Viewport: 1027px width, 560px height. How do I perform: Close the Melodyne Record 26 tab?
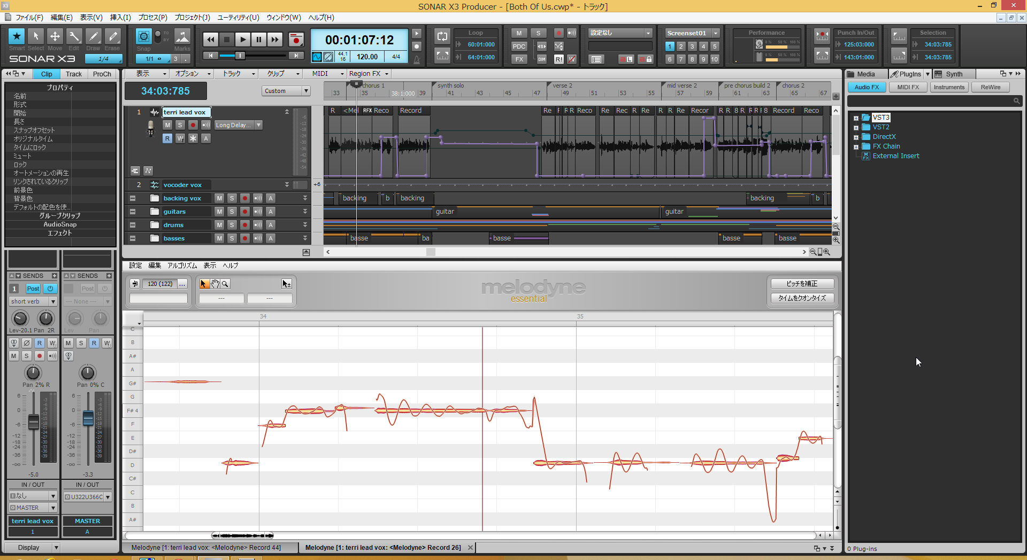point(470,548)
